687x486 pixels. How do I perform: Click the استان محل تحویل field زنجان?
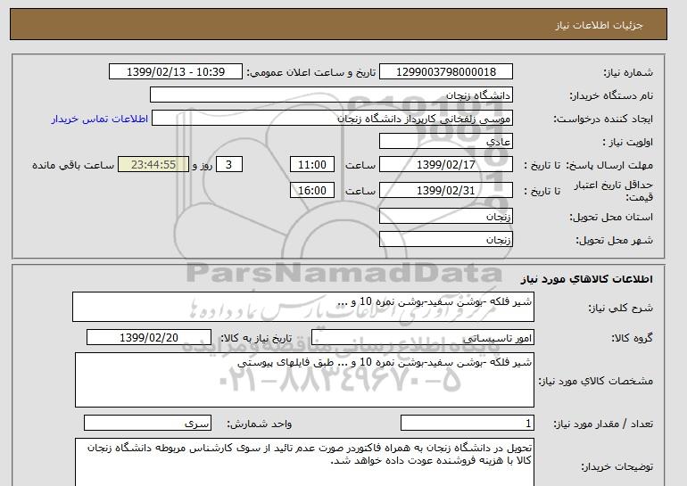445,217
